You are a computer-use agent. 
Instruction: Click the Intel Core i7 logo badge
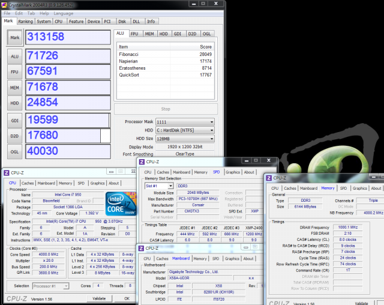pos(121,204)
